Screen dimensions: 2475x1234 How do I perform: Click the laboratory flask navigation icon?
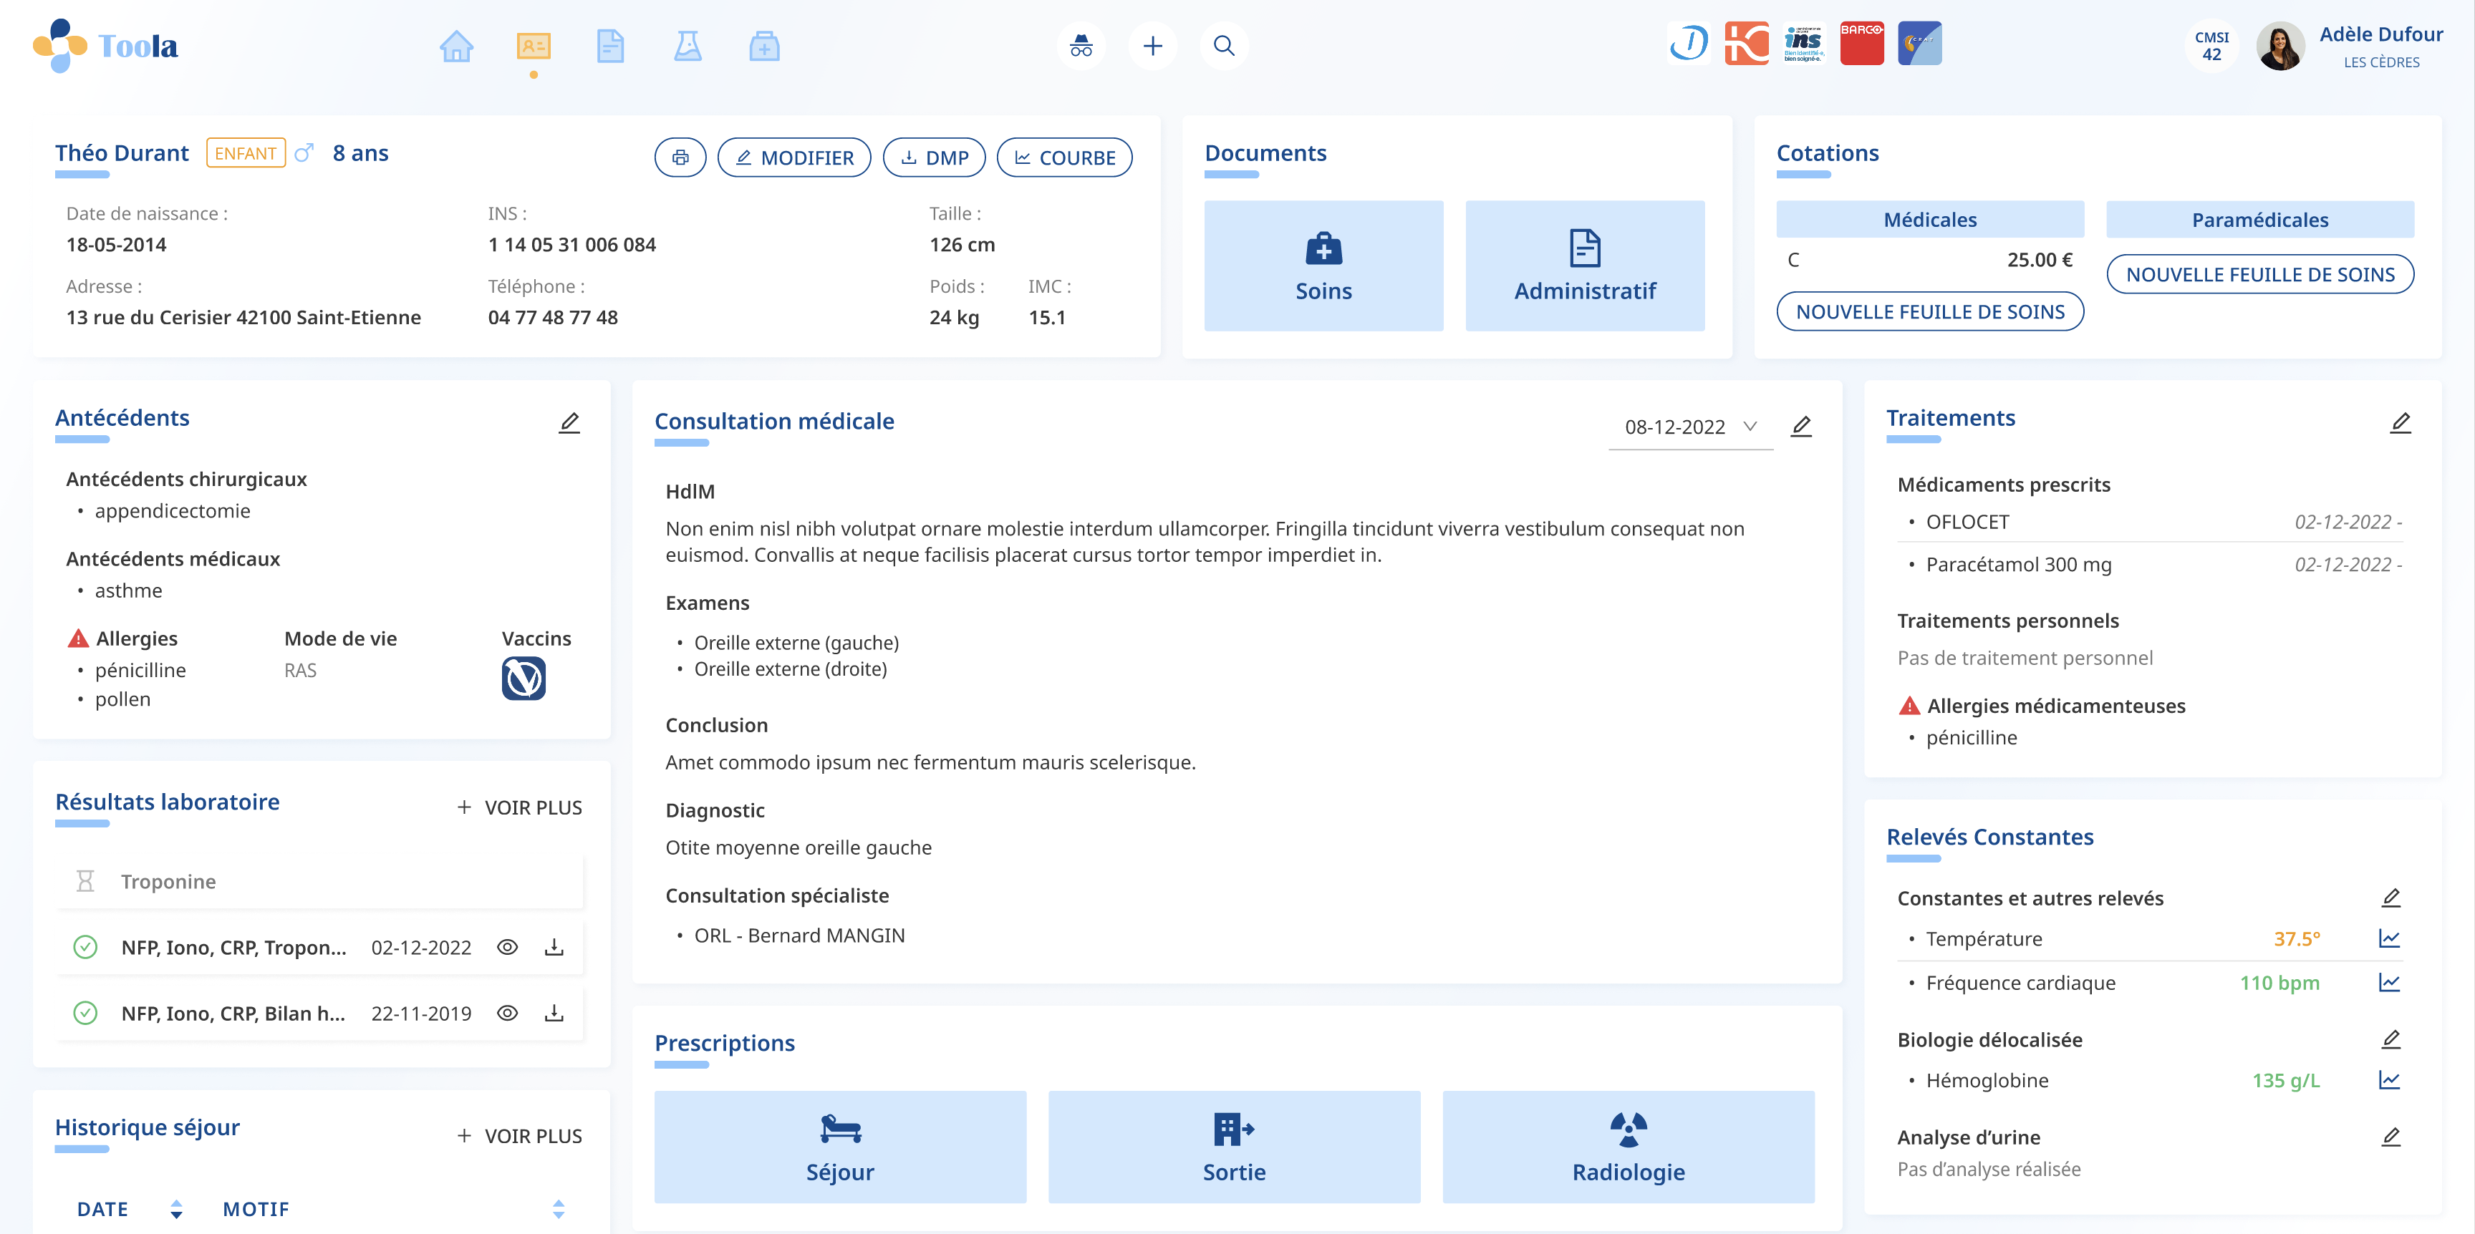[x=687, y=46]
